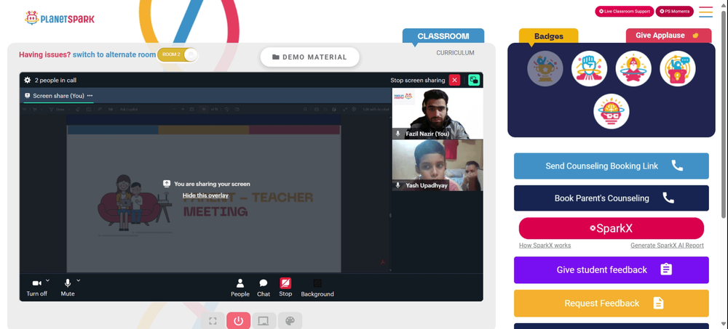The height and width of the screenshot is (329, 728).
Task: Award the red star character badge
Action: pyautogui.click(x=633, y=68)
